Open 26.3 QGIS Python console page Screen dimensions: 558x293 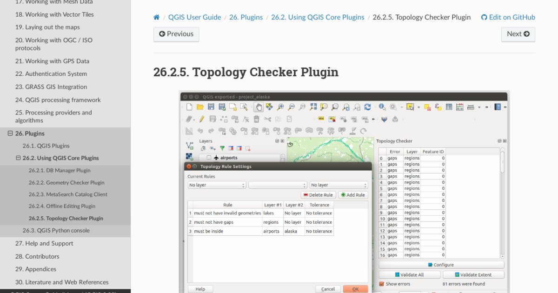coord(56,231)
